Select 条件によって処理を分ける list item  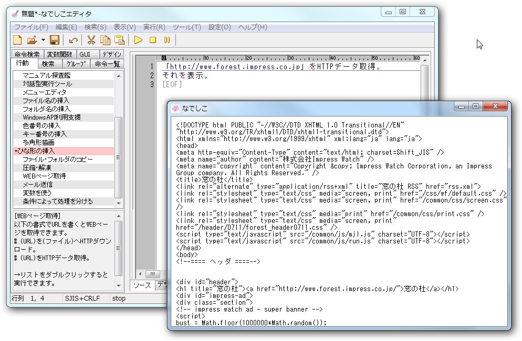coord(64,201)
